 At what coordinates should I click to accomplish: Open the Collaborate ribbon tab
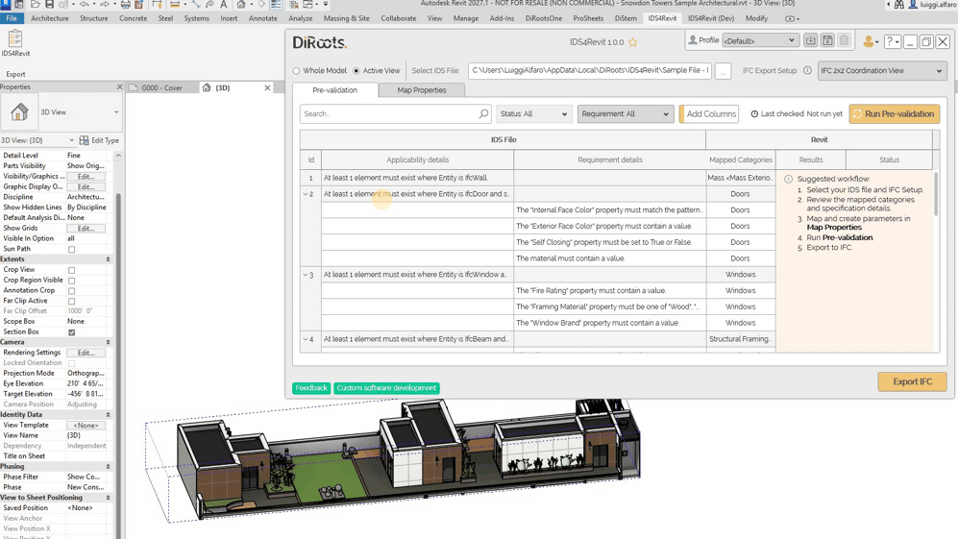(399, 18)
